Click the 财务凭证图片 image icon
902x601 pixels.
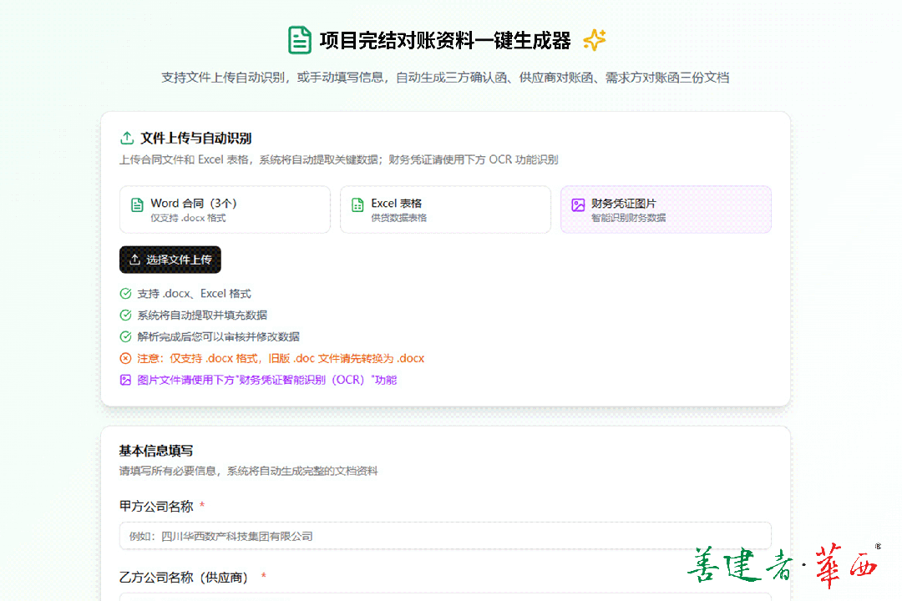[x=578, y=205]
